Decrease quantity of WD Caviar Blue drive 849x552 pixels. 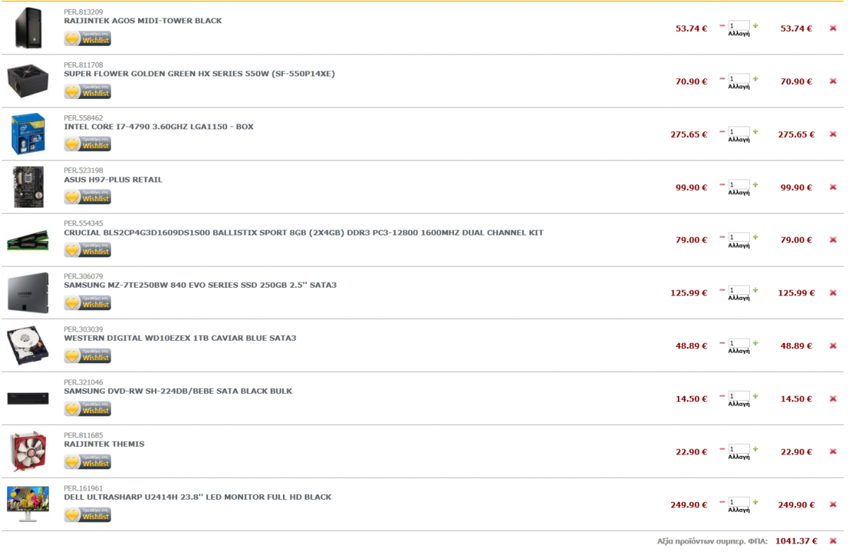[x=722, y=343]
